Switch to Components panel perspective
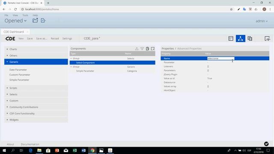 (241, 38)
